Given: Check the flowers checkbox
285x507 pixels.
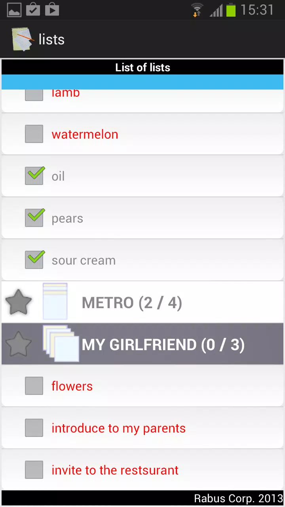Looking at the screenshot, I should point(34,386).
